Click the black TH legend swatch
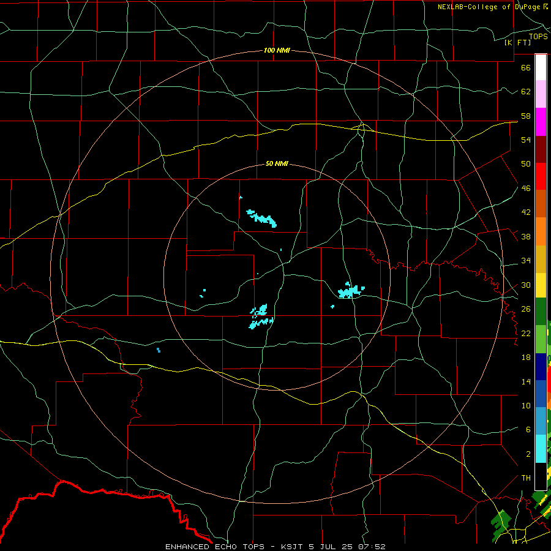Screen dimensions: 551x551 (541, 476)
